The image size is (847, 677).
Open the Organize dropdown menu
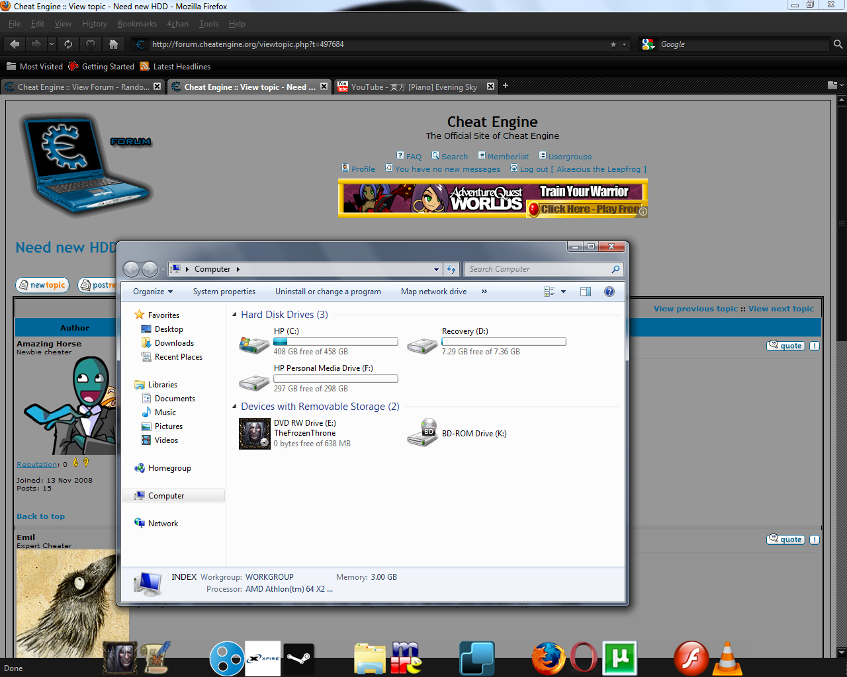[x=153, y=292]
